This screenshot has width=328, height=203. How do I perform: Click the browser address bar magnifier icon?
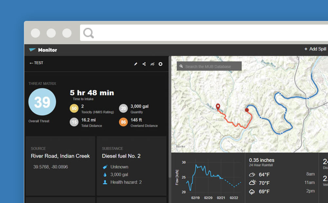(x=88, y=33)
